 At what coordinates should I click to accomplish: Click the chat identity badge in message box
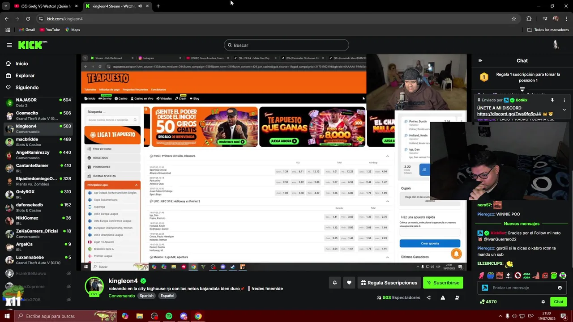485,288
